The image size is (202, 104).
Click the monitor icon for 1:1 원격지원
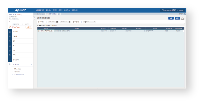click(175, 10)
